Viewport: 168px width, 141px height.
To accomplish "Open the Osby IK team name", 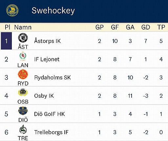I will click(44, 96).
